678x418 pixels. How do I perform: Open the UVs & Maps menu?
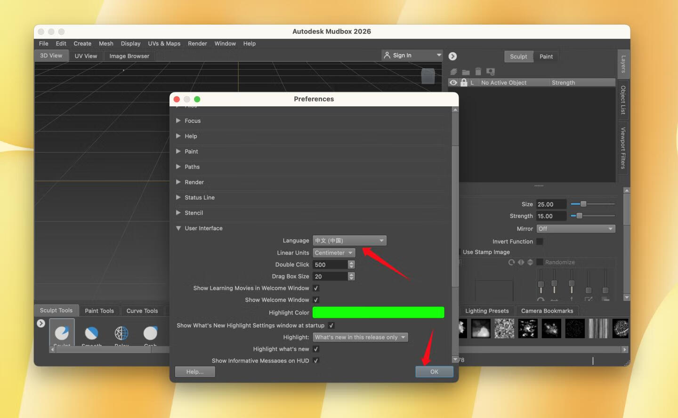coord(164,43)
